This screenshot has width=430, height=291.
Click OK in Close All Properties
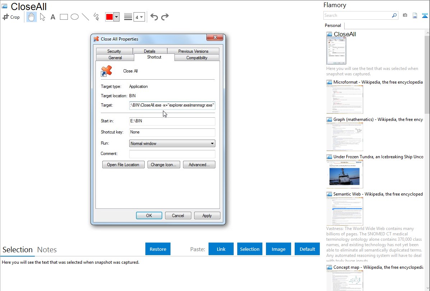(149, 216)
